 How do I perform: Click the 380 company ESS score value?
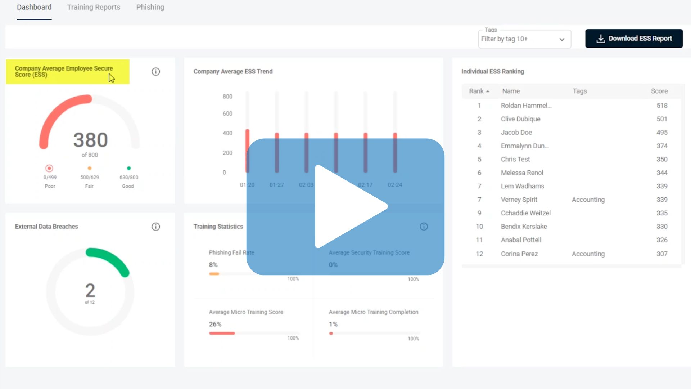click(x=90, y=140)
